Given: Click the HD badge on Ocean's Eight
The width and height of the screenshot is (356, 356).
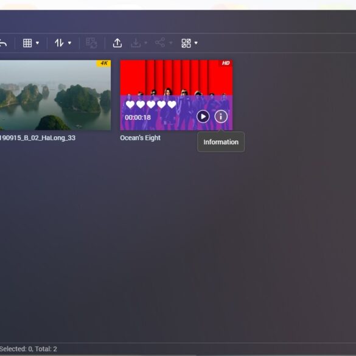Looking at the screenshot, I should [226, 63].
